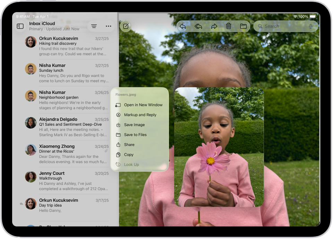Reply all using the double-arrow icon
The width and height of the screenshot is (333, 239).
pos(198,26)
